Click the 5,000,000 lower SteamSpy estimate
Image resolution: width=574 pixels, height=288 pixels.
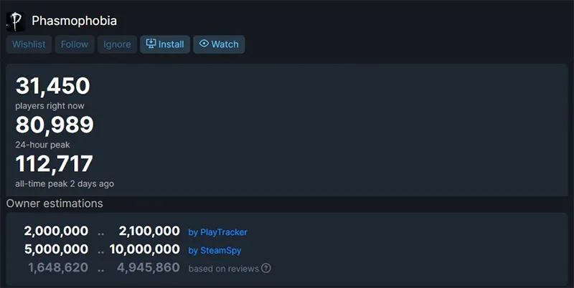point(56,250)
